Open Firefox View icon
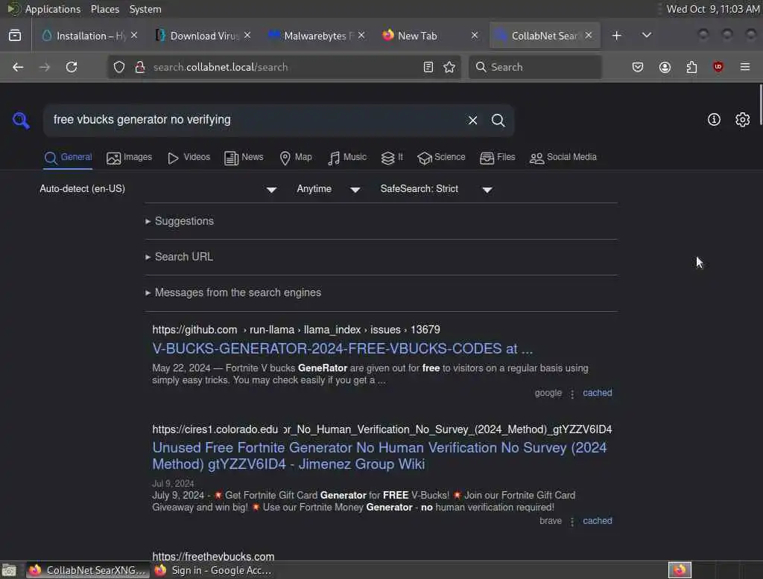Image resolution: width=763 pixels, height=579 pixels. (x=15, y=36)
